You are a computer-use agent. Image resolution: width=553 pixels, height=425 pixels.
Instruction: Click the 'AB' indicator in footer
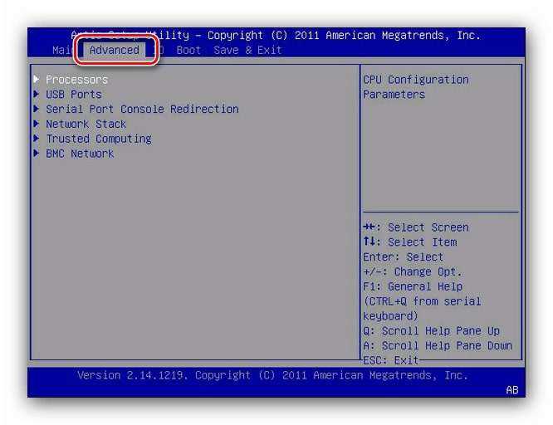click(x=512, y=390)
